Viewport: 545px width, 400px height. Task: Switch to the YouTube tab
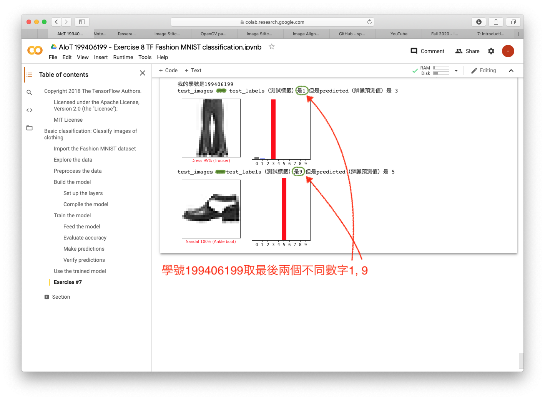[x=399, y=34]
